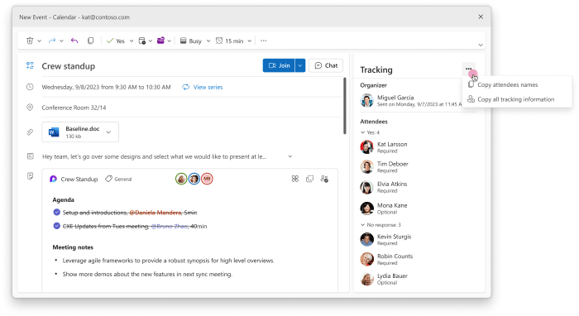Click the Crew standup event title
Screen dimensions: 579x316
(69, 66)
